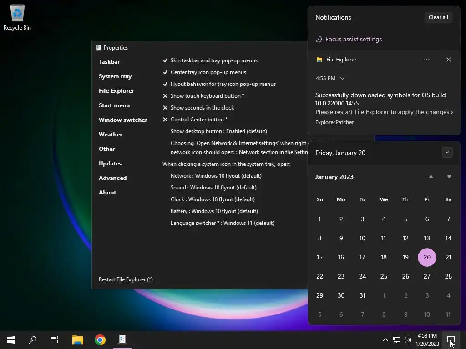Open Task View from the taskbar

[x=55, y=339]
